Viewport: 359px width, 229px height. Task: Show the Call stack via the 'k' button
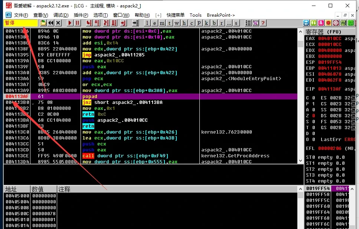[x=206, y=23]
